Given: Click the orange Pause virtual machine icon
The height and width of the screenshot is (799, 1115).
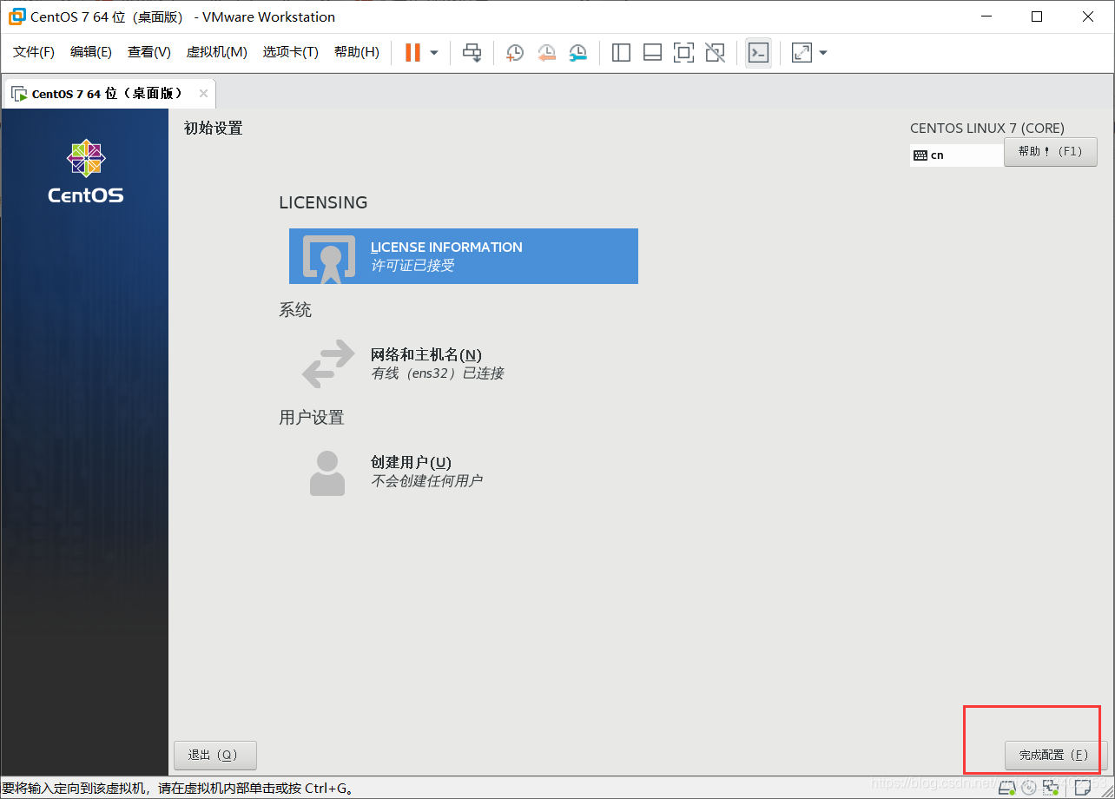Looking at the screenshot, I should [x=412, y=53].
